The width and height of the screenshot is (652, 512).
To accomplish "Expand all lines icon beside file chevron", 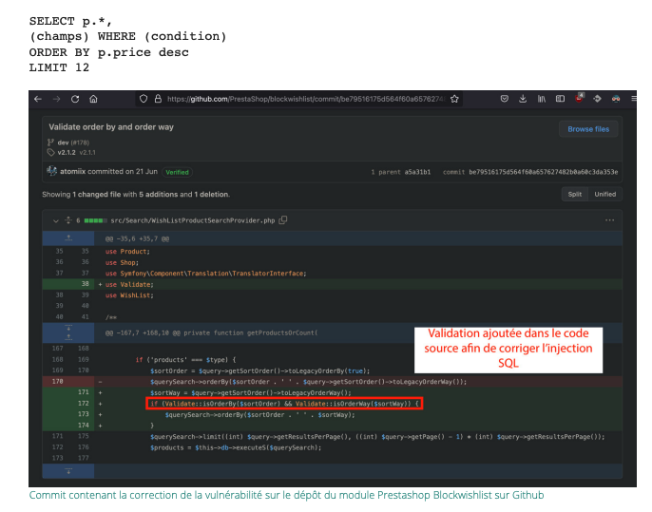I will click(x=68, y=220).
